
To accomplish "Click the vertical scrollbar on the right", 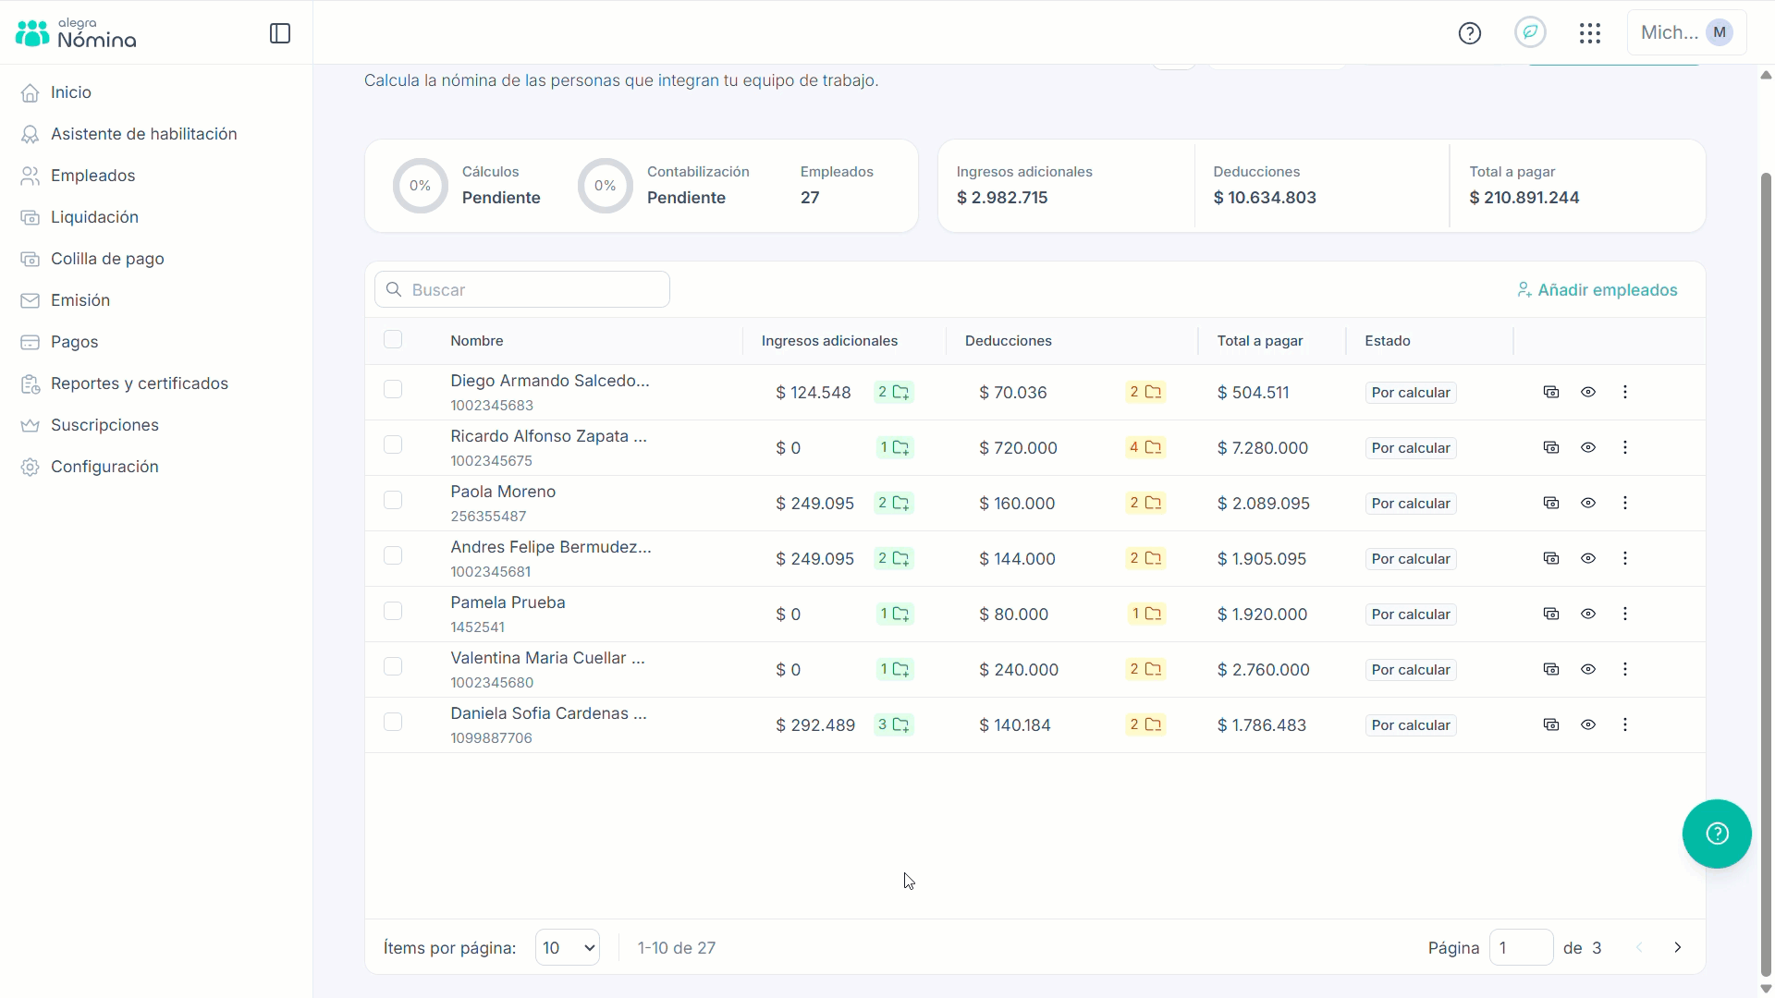I will coord(1766,573).
